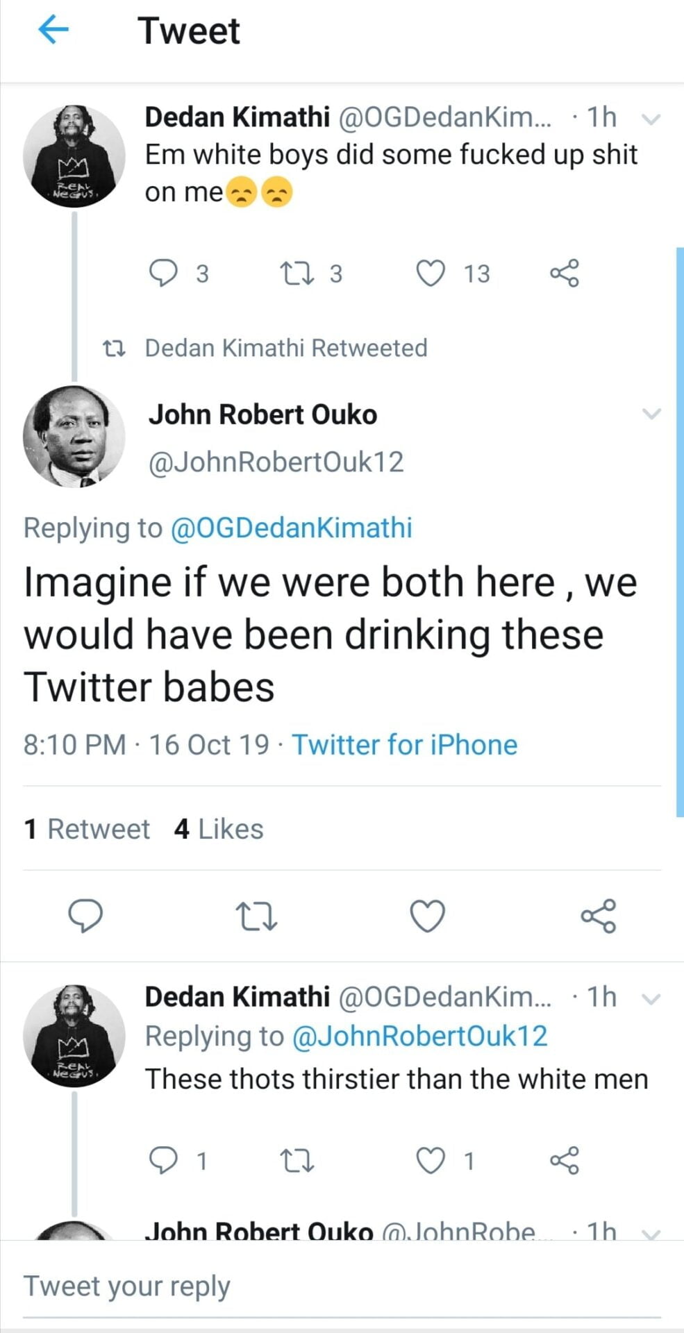684x1333 pixels.
Task: Retweet the top Dedan Kimathi tweet
Action: pos(297,273)
